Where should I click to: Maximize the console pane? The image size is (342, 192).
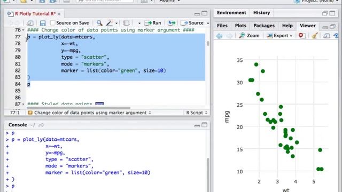point(204,125)
